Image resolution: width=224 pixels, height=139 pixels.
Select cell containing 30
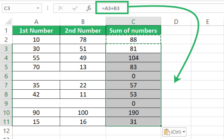(36, 49)
